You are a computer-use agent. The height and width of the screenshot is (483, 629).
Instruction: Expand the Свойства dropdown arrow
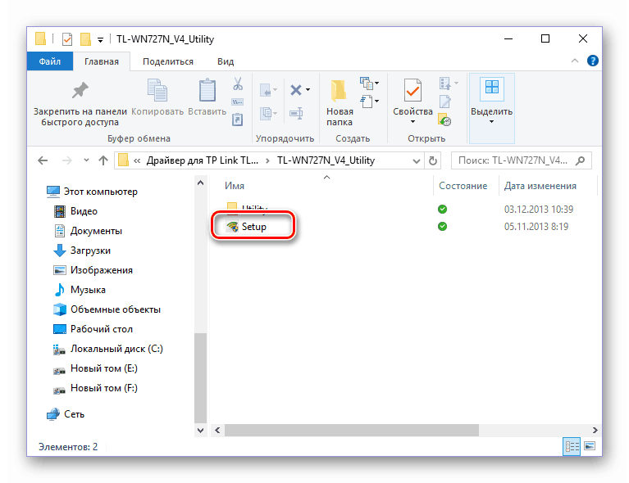click(x=412, y=122)
